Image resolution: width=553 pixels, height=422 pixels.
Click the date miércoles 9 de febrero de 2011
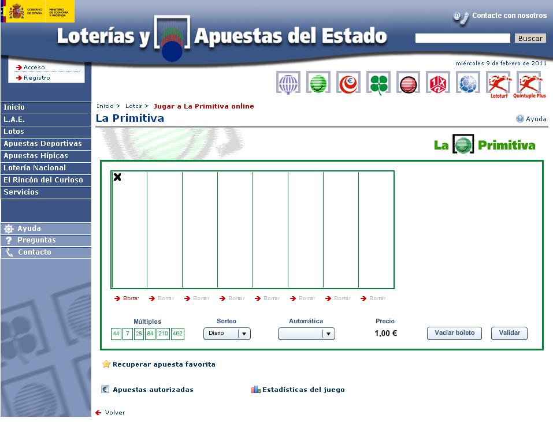click(501, 64)
